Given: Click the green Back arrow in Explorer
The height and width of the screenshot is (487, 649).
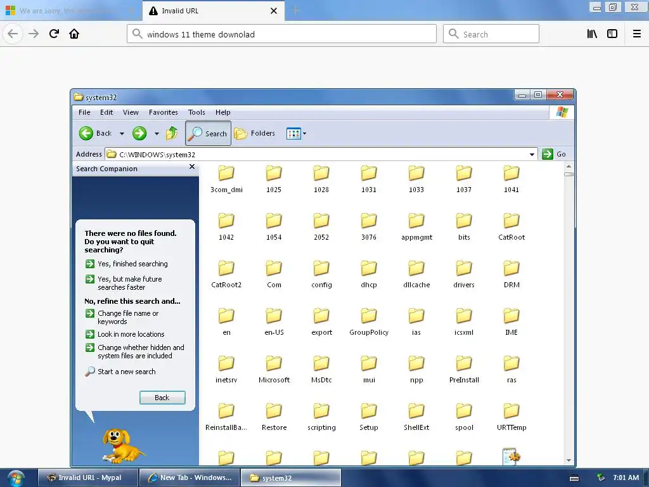Looking at the screenshot, I should [86, 133].
